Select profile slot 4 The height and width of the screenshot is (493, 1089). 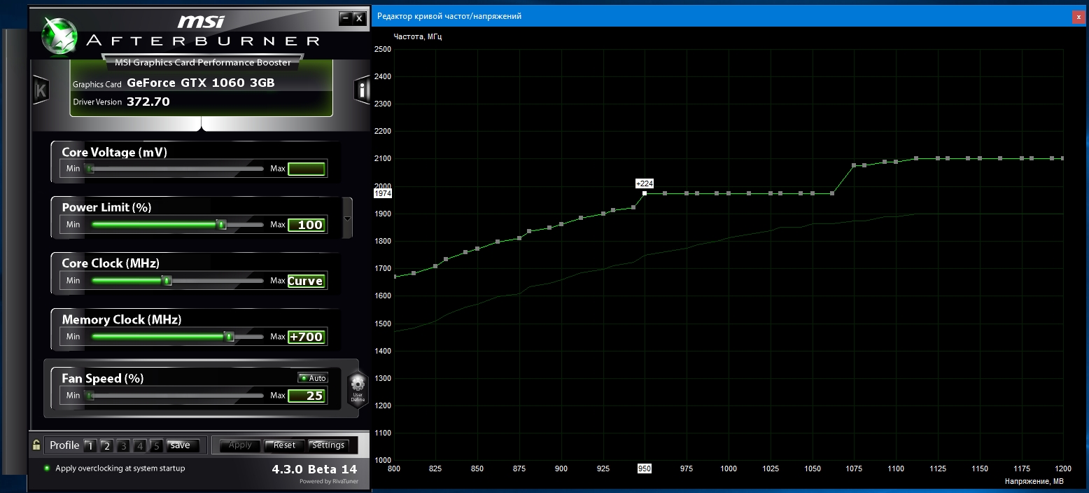click(140, 445)
